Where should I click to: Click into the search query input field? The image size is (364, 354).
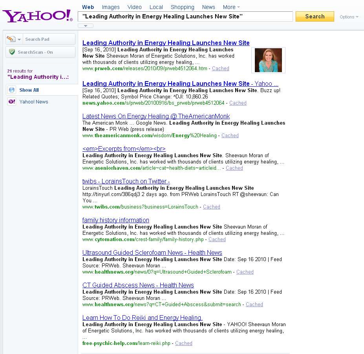point(185,16)
